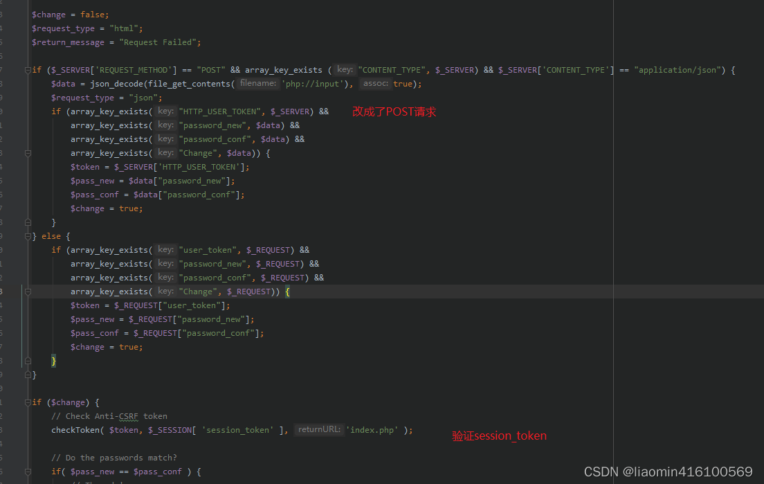Click the 'index.php' string
764x484 pixels.
(372, 431)
